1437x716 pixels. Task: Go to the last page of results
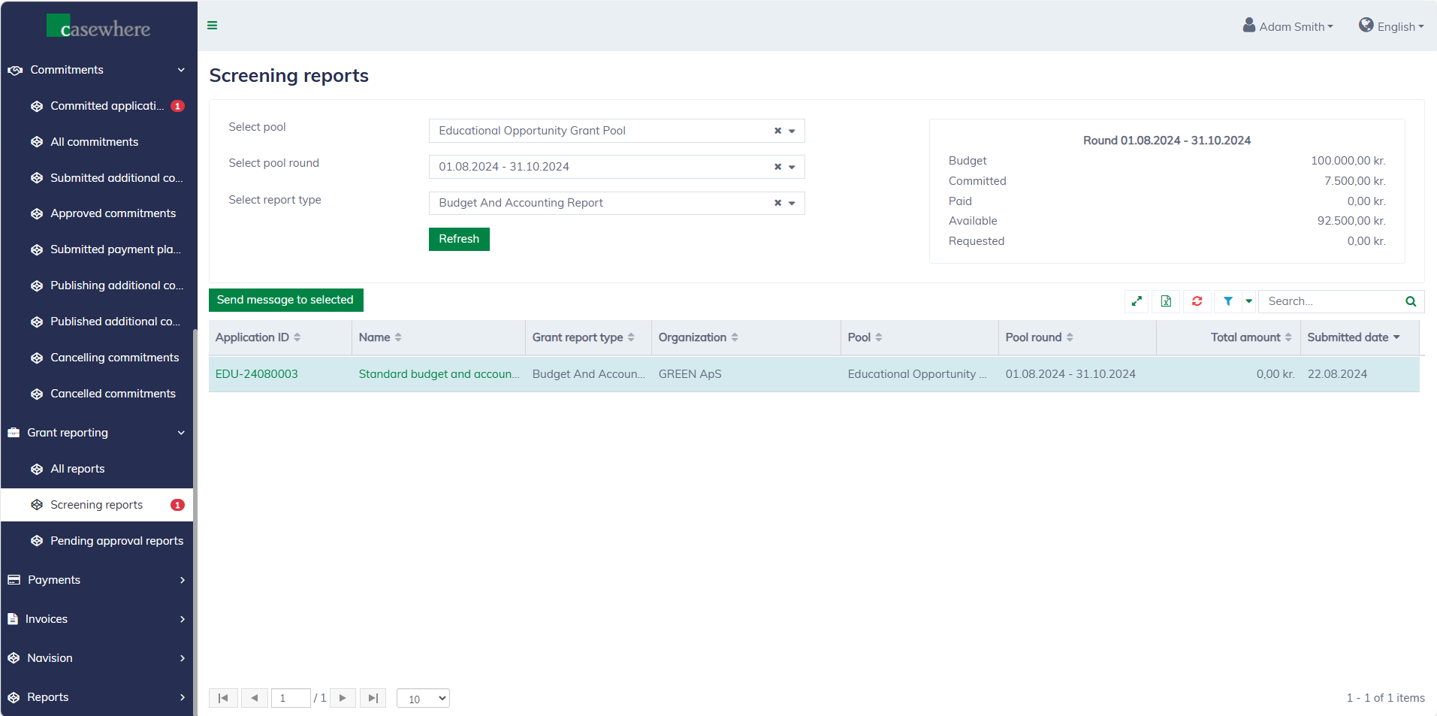point(373,698)
